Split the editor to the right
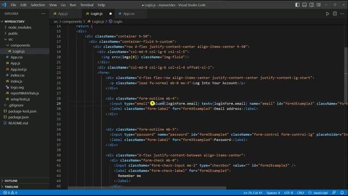This screenshot has height=196, width=348. 335,14
